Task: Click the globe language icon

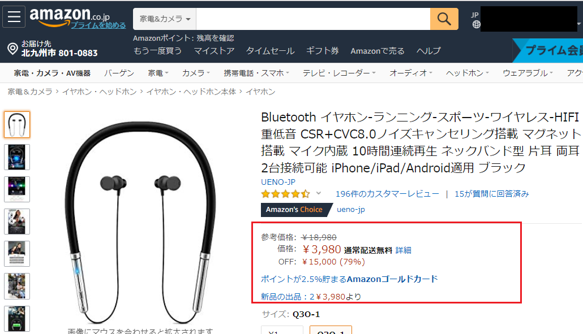Action: point(476,24)
